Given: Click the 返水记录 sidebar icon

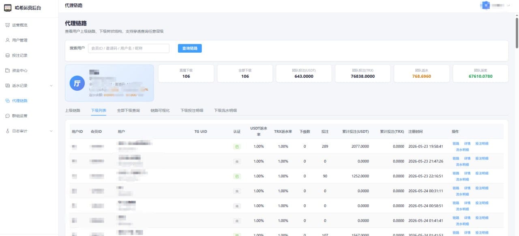Looking at the screenshot, I should tap(7, 85).
